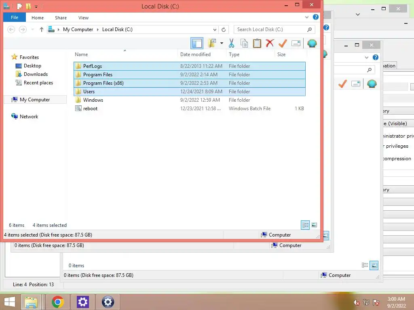Select Favorites in the navigation pane
This screenshot has width=414, height=310.
(29, 57)
